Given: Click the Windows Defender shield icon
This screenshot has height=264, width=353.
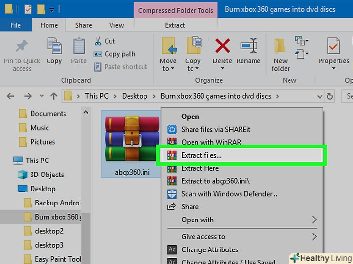Looking at the screenshot, I should pyautogui.click(x=172, y=194).
